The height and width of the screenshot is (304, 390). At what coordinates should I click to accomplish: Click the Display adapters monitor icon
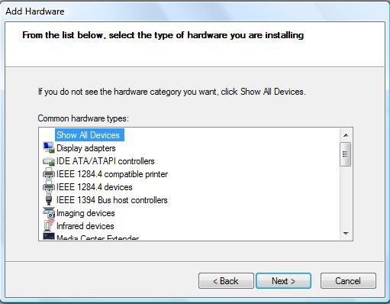49,147
